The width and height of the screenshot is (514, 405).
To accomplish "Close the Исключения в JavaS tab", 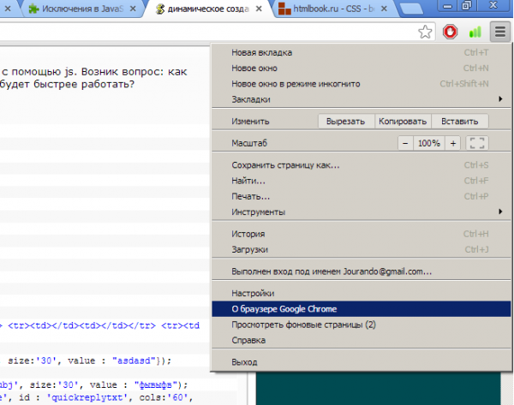I will point(133,9).
